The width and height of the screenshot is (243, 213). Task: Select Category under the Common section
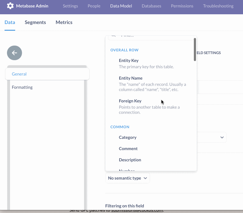pyautogui.click(x=127, y=137)
